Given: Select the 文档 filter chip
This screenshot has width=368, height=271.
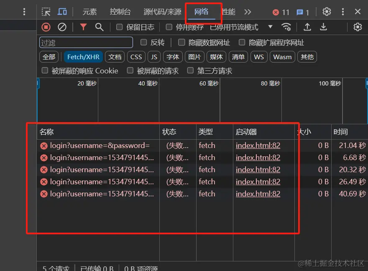Looking at the screenshot, I should 115,57.
